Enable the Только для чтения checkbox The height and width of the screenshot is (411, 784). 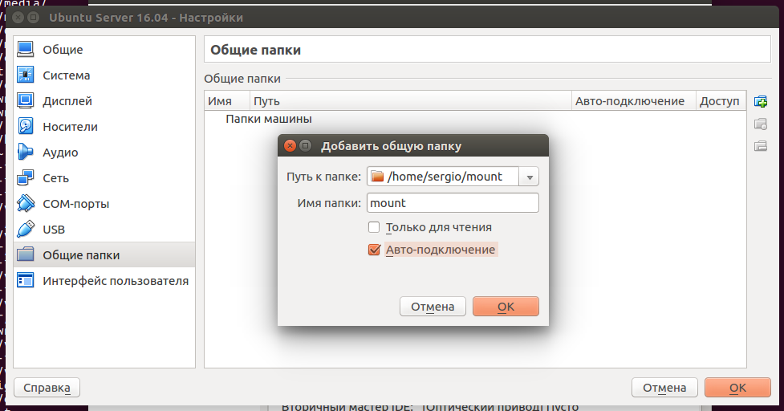pos(374,227)
